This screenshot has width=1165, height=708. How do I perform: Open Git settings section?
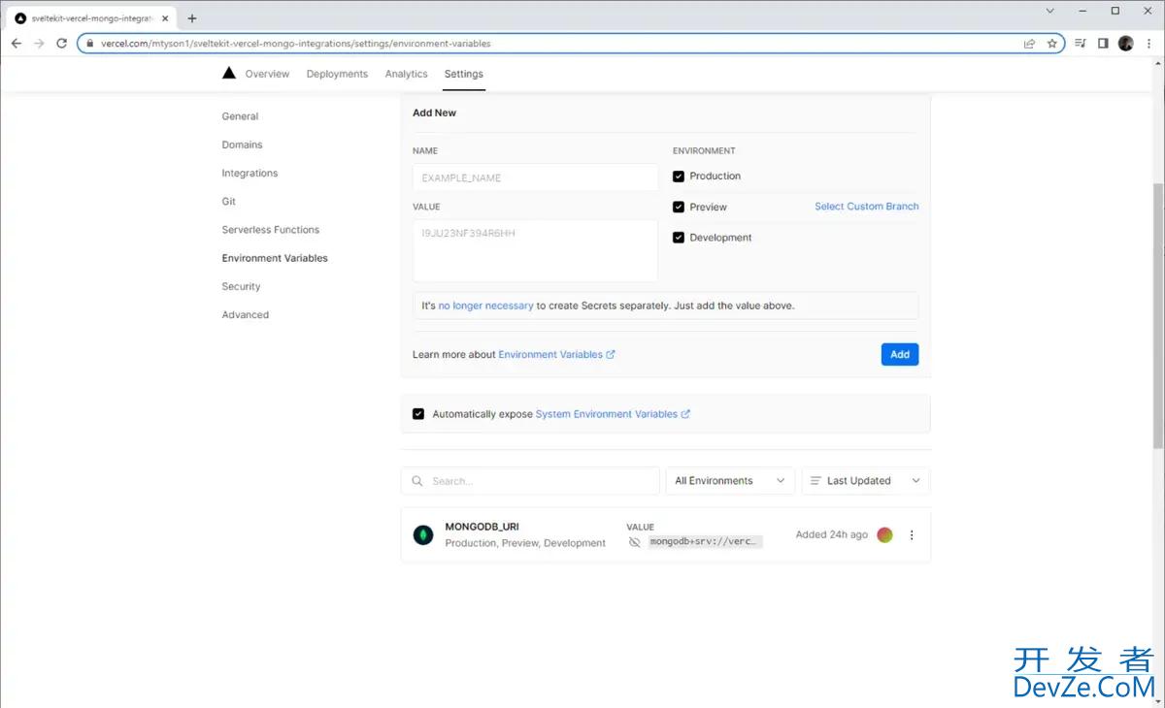point(229,202)
